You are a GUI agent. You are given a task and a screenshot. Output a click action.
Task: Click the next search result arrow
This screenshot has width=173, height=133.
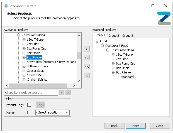[x=68, y=93]
